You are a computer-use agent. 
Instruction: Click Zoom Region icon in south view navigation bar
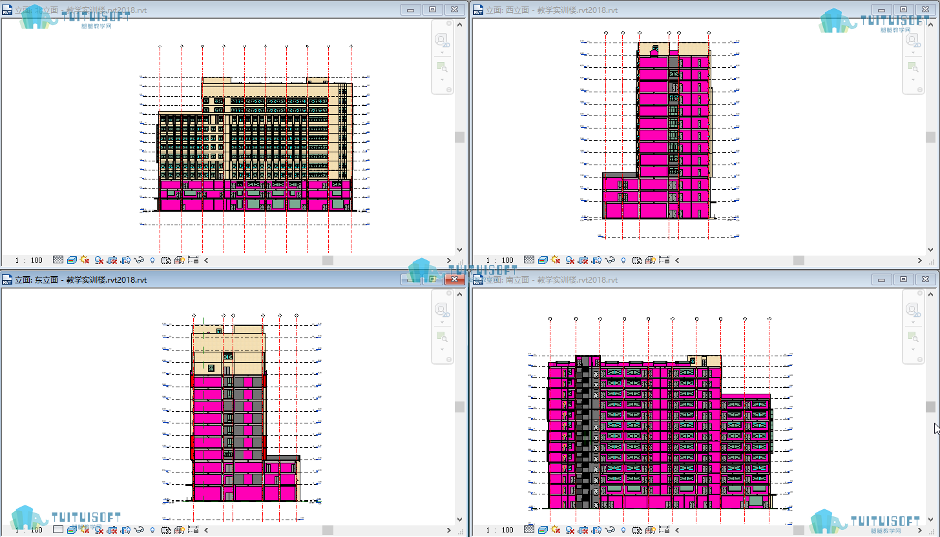(x=913, y=336)
